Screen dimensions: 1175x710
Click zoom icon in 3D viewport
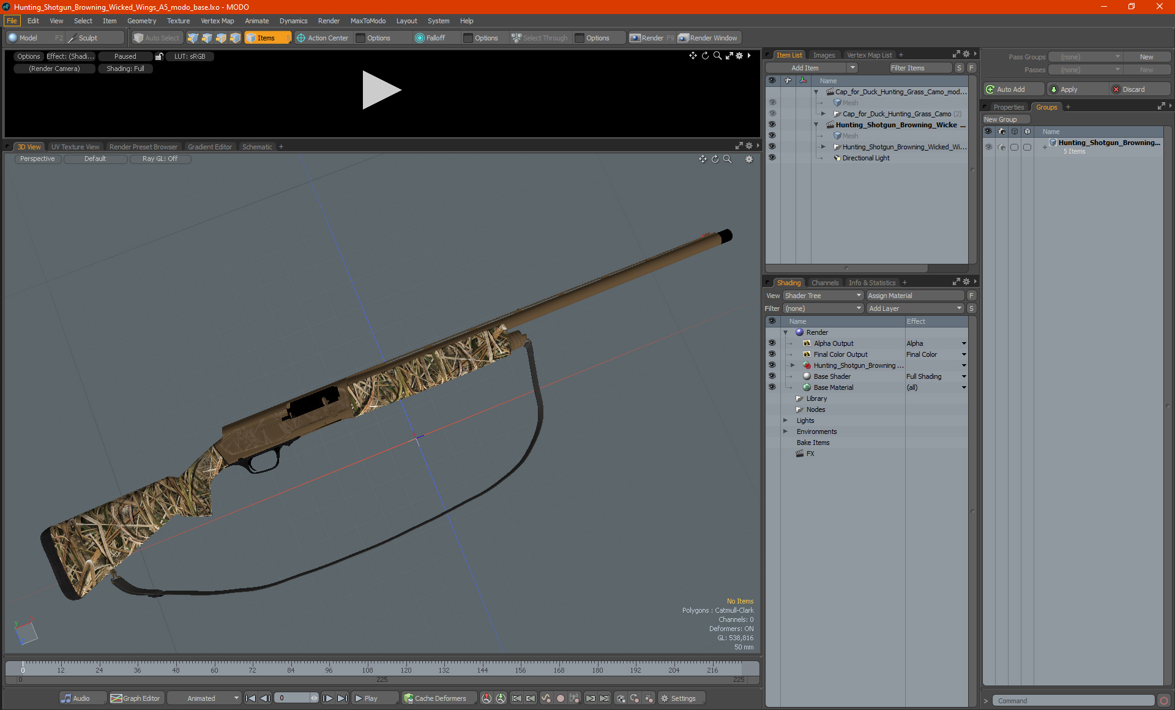coord(728,159)
